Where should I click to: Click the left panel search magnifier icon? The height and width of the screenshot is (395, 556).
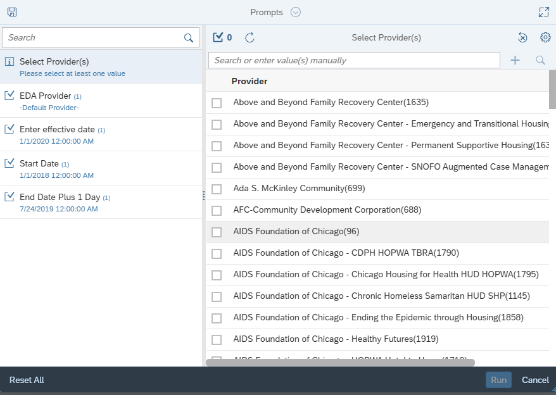pos(189,37)
